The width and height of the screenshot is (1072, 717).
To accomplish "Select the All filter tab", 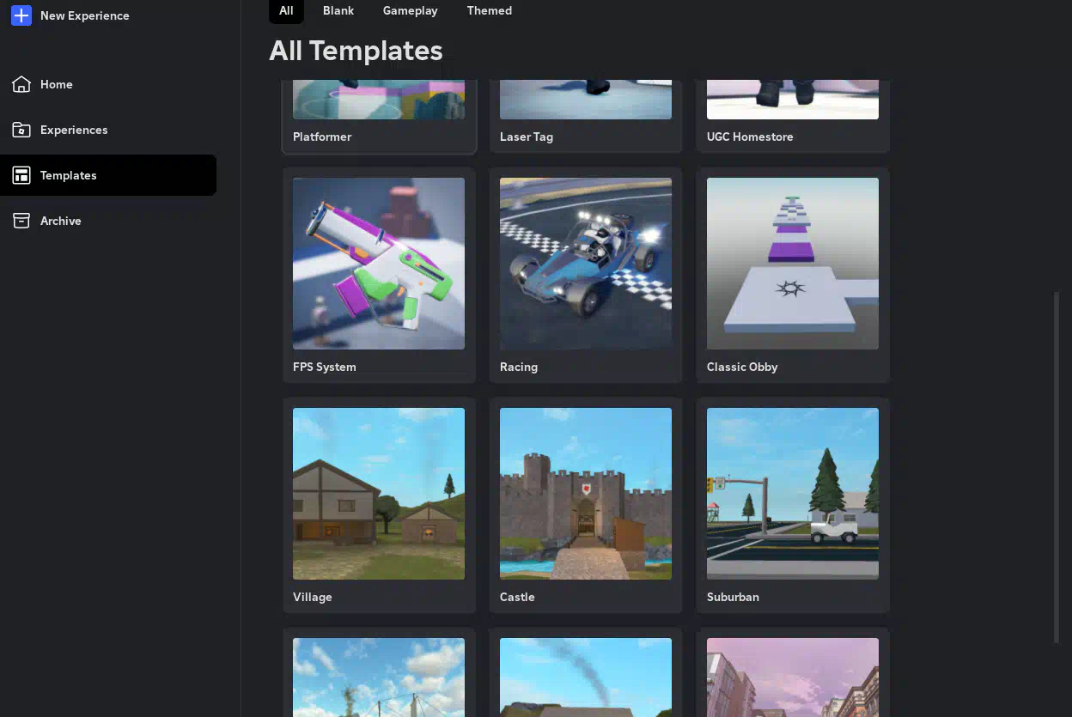I will tap(286, 10).
